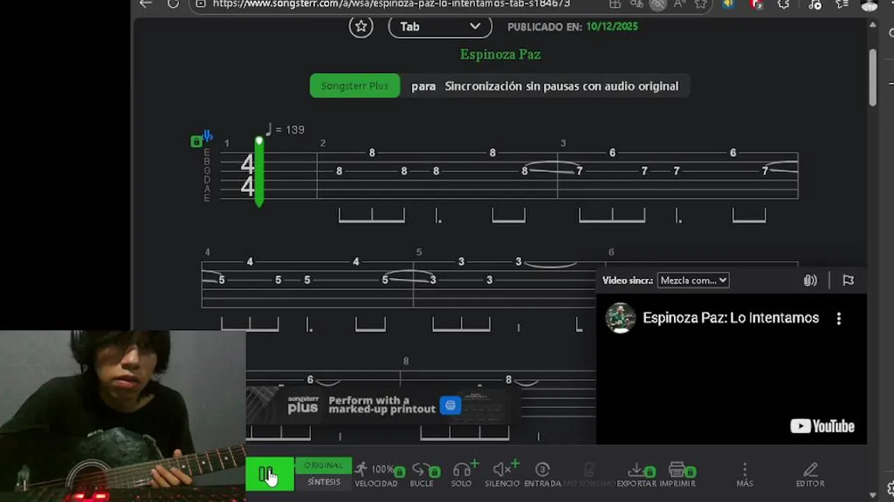Click the blue track instrument icon
Viewport: 894px width, 502px height.
pos(207,135)
